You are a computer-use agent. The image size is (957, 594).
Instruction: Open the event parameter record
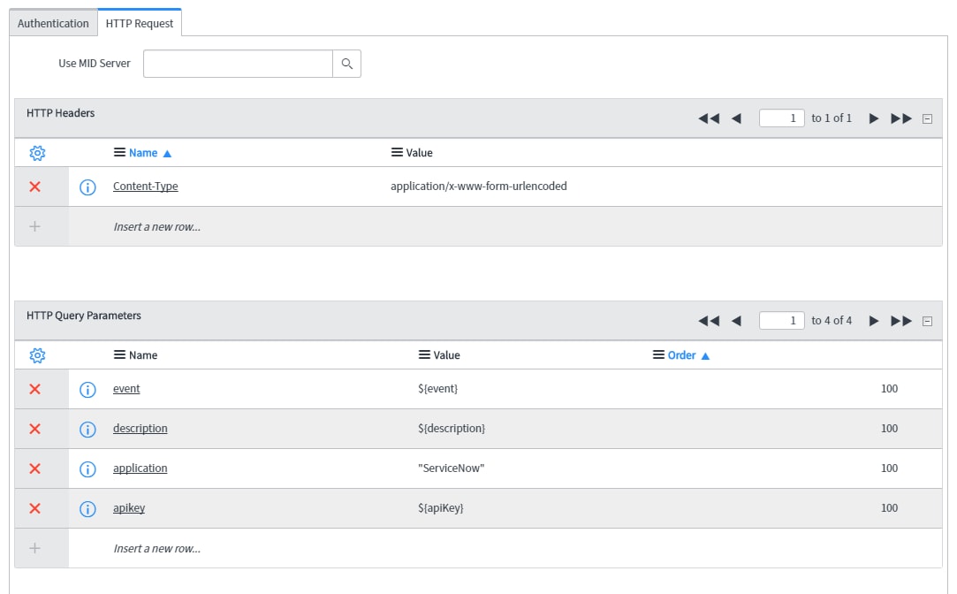coord(126,389)
